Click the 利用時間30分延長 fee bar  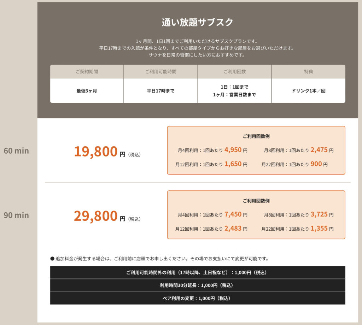click(x=197, y=285)
